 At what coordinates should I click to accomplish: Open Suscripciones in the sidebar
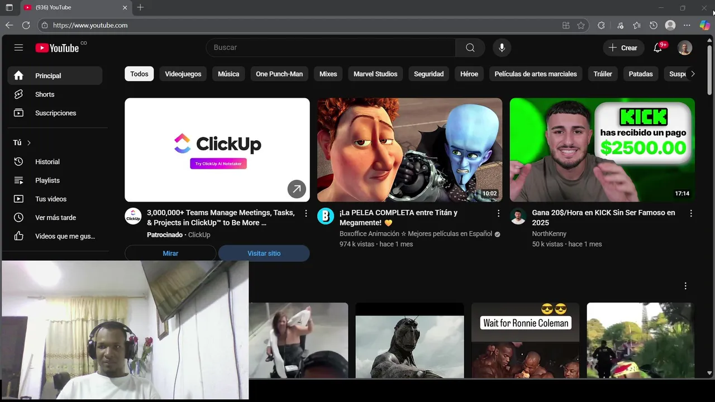click(x=55, y=113)
